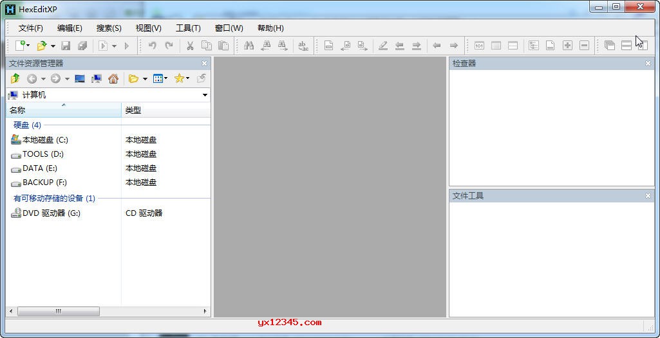
Task: Close the 检查器 panel
Action: pos(648,63)
